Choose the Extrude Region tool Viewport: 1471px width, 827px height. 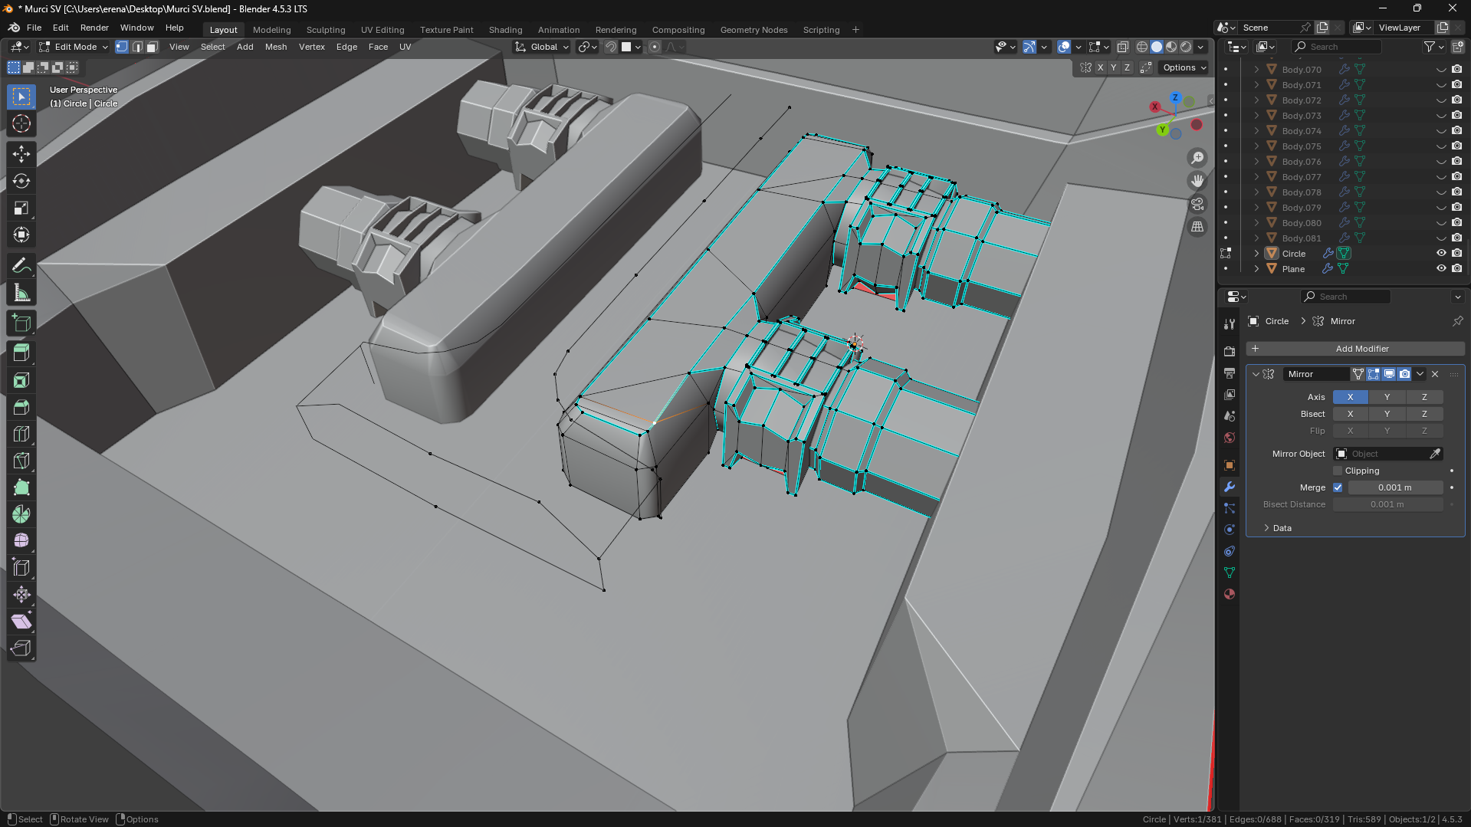tap(21, 353)
